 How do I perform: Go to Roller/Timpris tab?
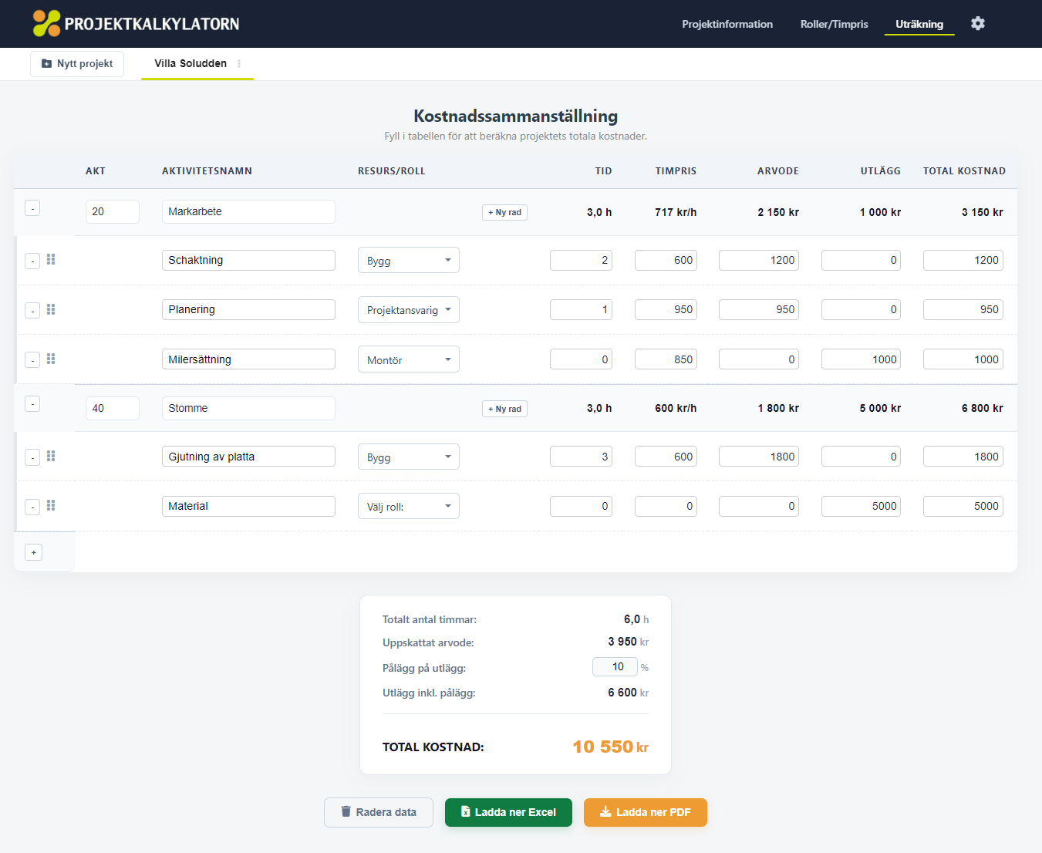click(834, 24)
